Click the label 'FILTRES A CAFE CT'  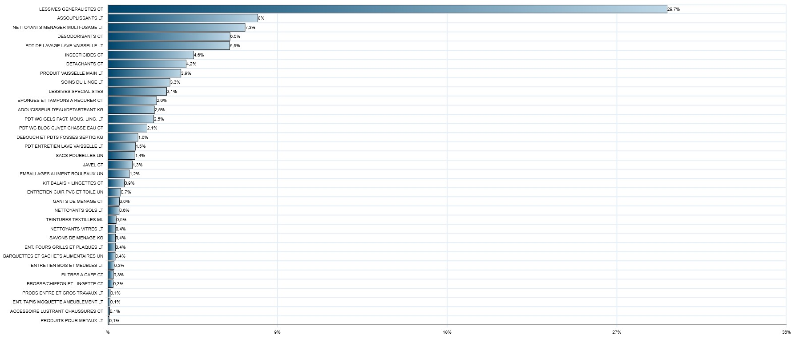(x=82, y=274)
